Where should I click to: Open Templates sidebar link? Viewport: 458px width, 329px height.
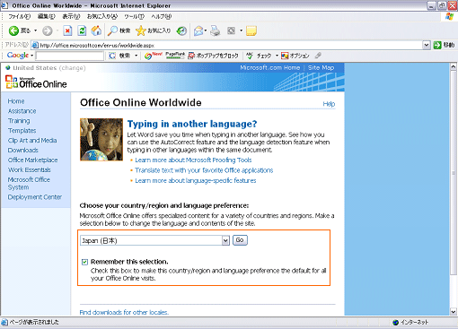22,131
